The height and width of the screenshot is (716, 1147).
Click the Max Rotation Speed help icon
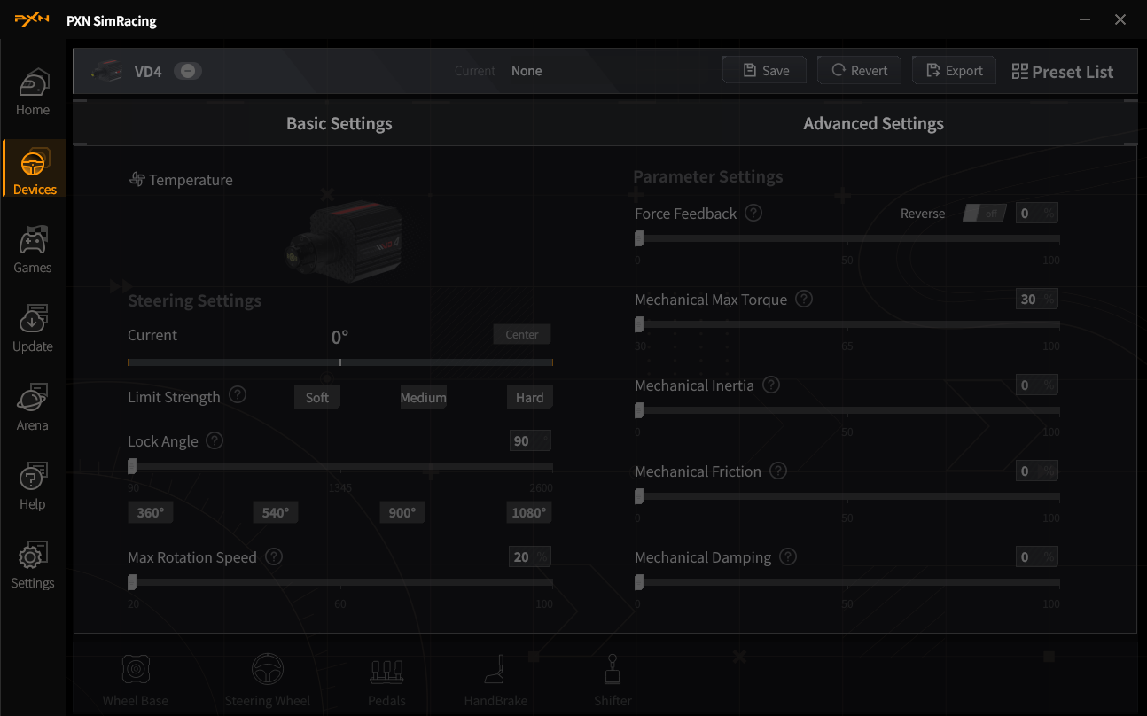tap(274, 556)
